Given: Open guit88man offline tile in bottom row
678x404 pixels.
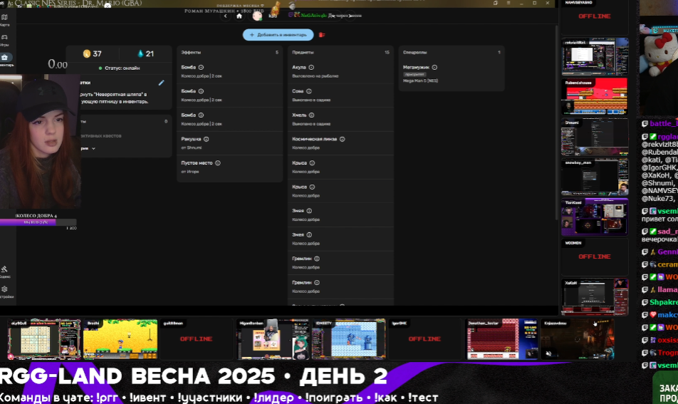Looking at the screenshot, I should (x=197, y=339).
